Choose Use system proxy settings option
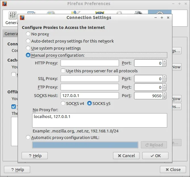The image size is (190, 177). [28, 48]
